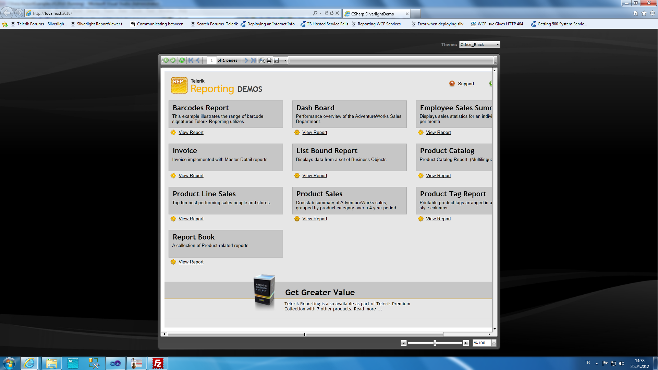Switch to CSharp.SilverlightDemo browser tab

tap(373, 14)
